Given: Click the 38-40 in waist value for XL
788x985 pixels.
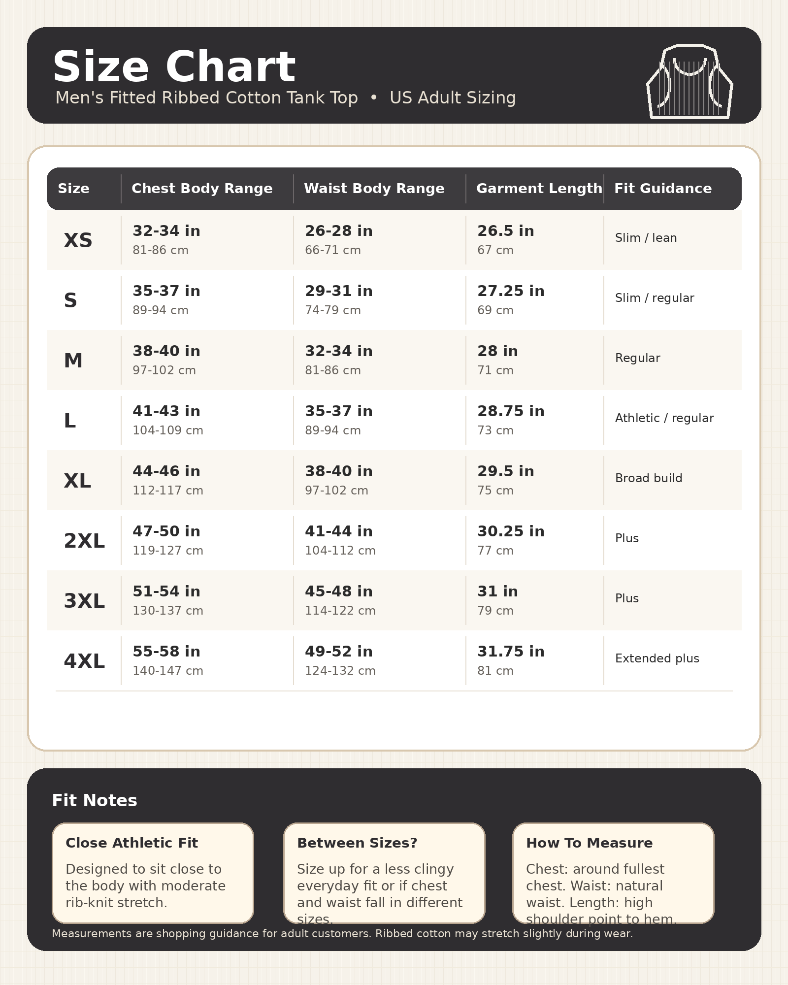Looking at the screenshot, I should [x=339, y=471].
